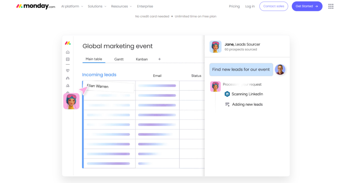Image resolution: width=360 pixels, height=183 pixels.
Task: Click 'No credit card needed' text
Action: point(152,16)
